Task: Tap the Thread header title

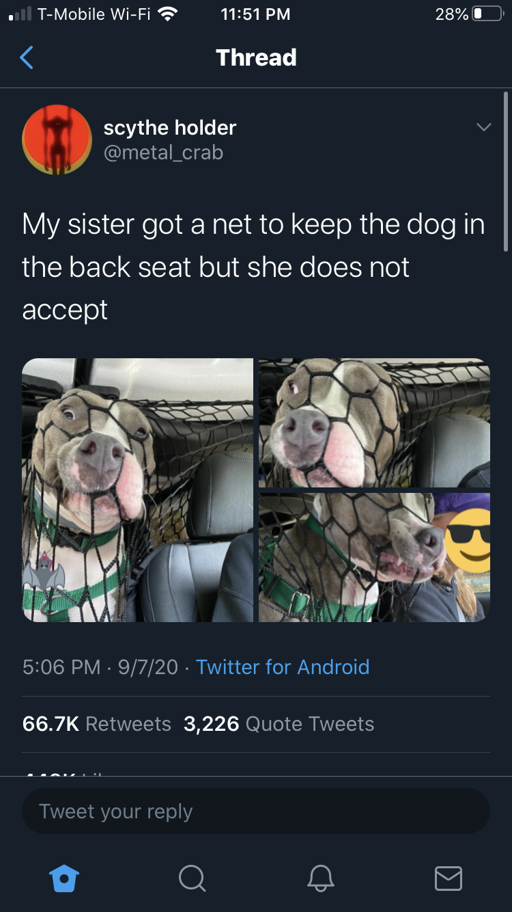Action: pos(256,57)
